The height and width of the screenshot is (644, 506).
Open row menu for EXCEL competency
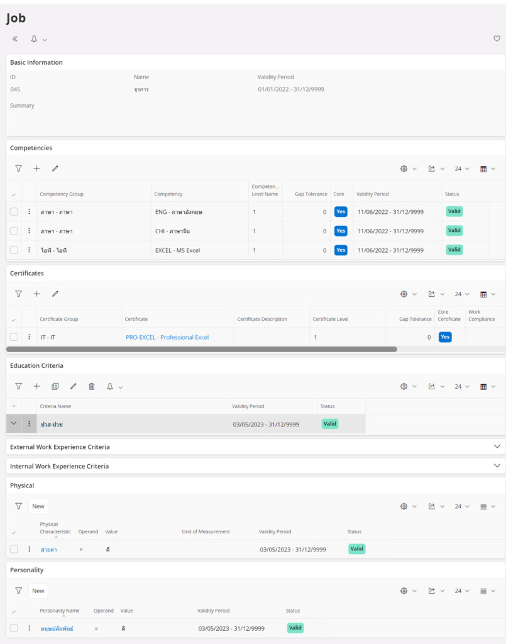tap(29, 250)
